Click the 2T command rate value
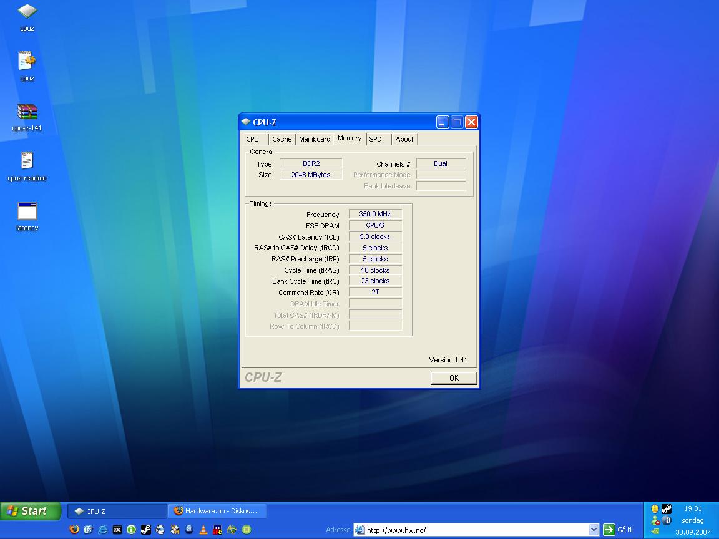This screenshot has height=539, width=719. pos(375,292)
